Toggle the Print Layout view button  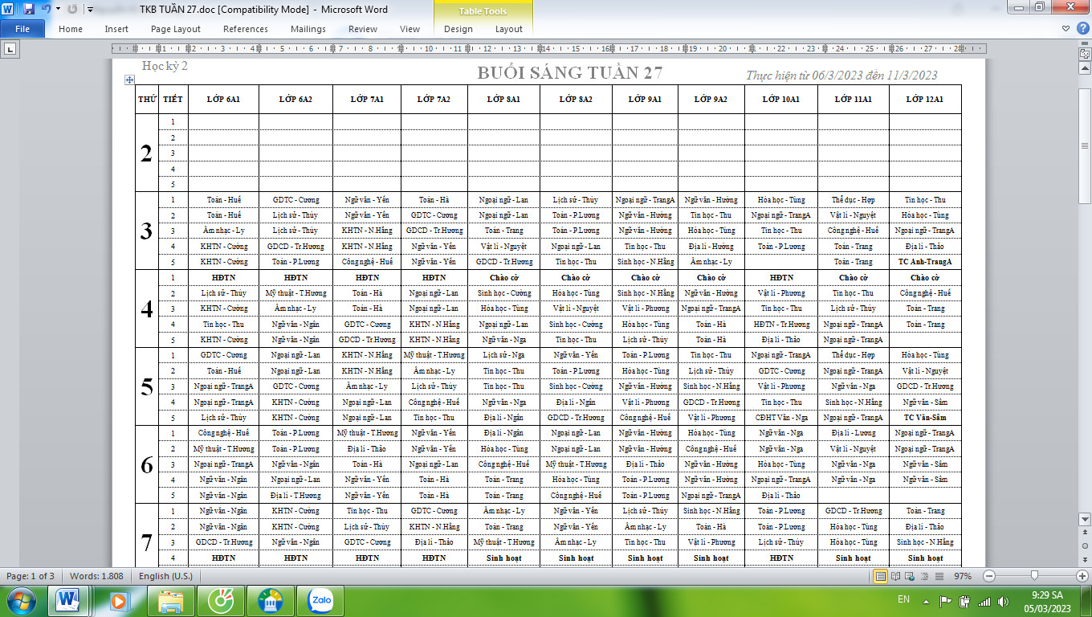(882, 576)
